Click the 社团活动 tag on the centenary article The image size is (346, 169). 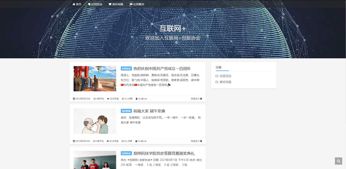(126, 69)
